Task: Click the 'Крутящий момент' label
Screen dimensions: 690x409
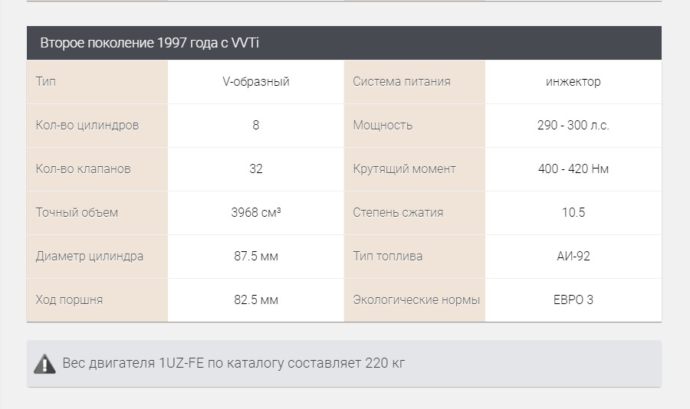Action: pos(404,169)
